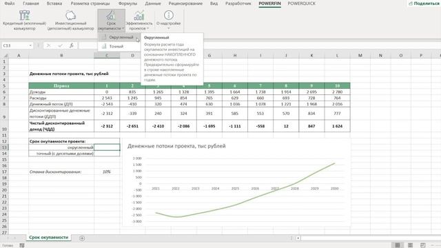
Task: Click the chart title Денежные потоки проекта
Action: [x=176, y=146]
